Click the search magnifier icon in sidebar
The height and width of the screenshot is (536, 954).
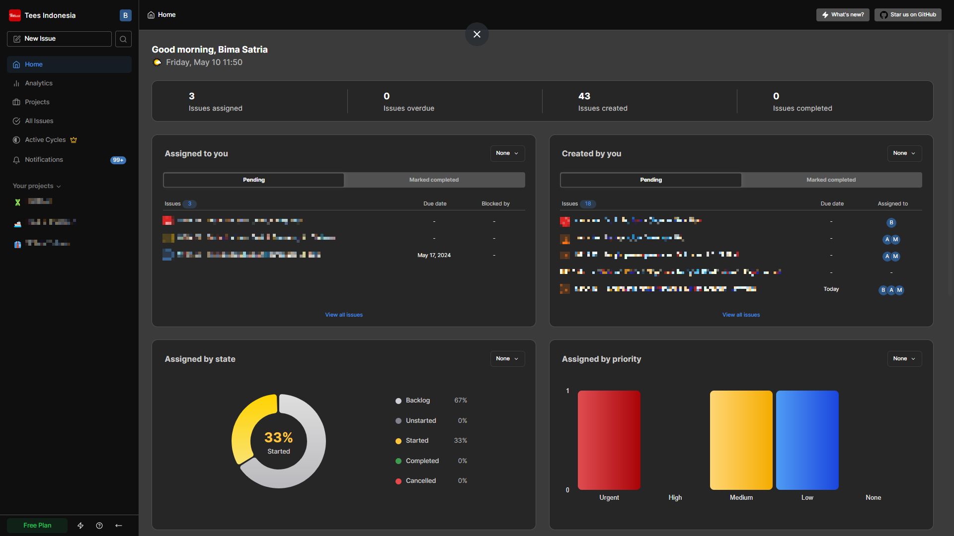point(123,39)
